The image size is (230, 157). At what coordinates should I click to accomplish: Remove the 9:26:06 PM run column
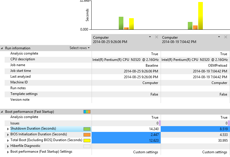(x=157, y=37)
